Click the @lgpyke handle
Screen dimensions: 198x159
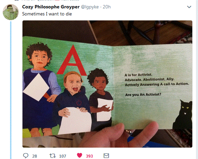click(x=90, y=7)
